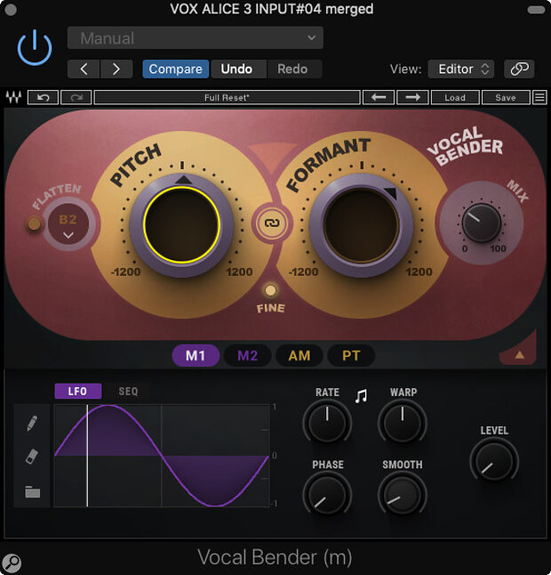Screen dimensions: 551x575
Task: Open the LFO shape folder icon
Action: tap(32, 491)
